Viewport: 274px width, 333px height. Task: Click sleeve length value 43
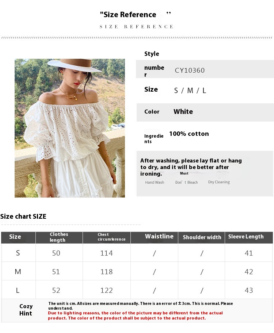click(249, 290)
